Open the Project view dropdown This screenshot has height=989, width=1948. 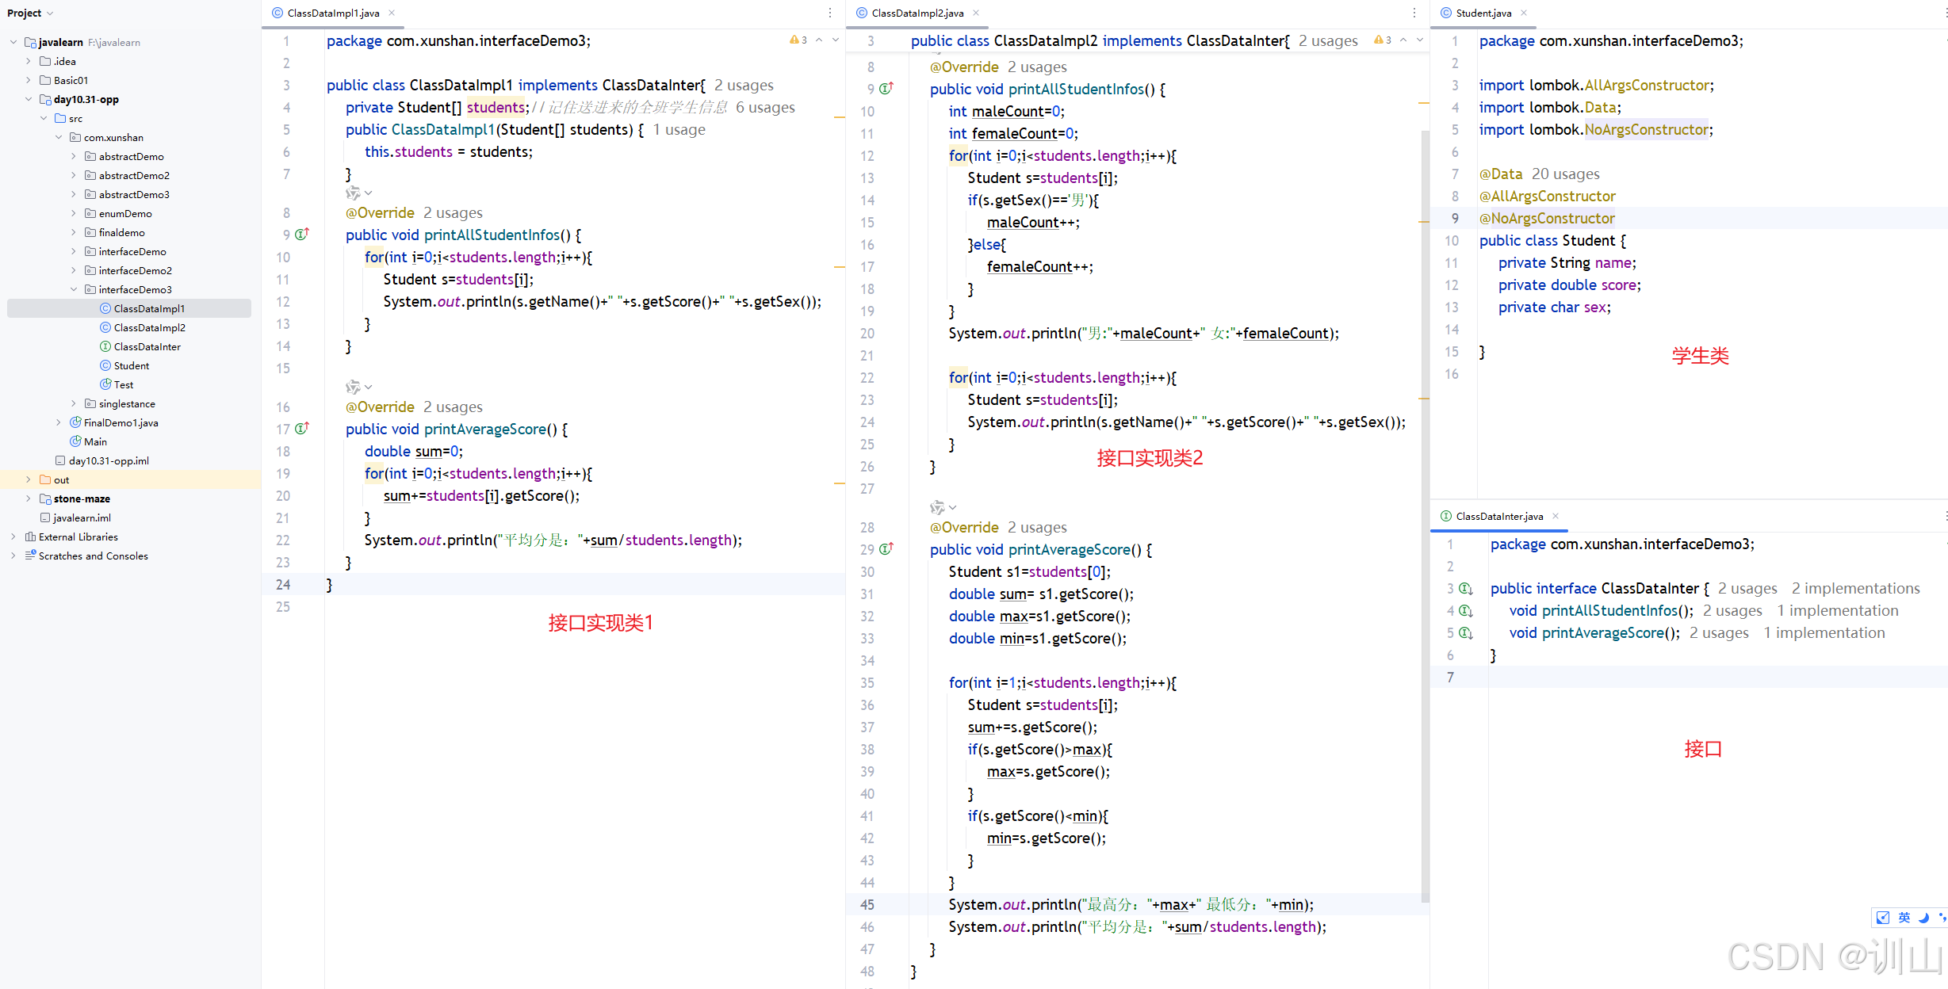coord(30,13)
